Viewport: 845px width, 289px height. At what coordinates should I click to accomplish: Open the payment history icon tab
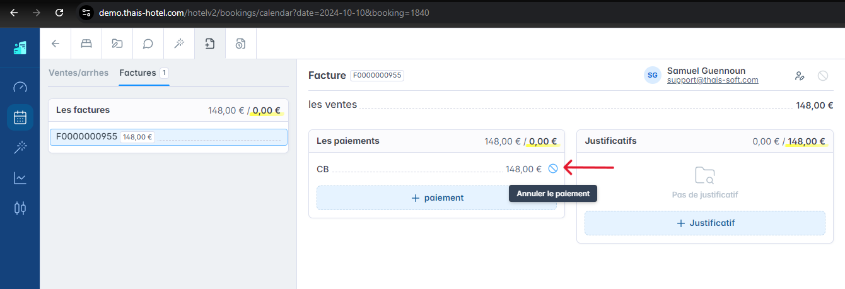click(241, 44)
